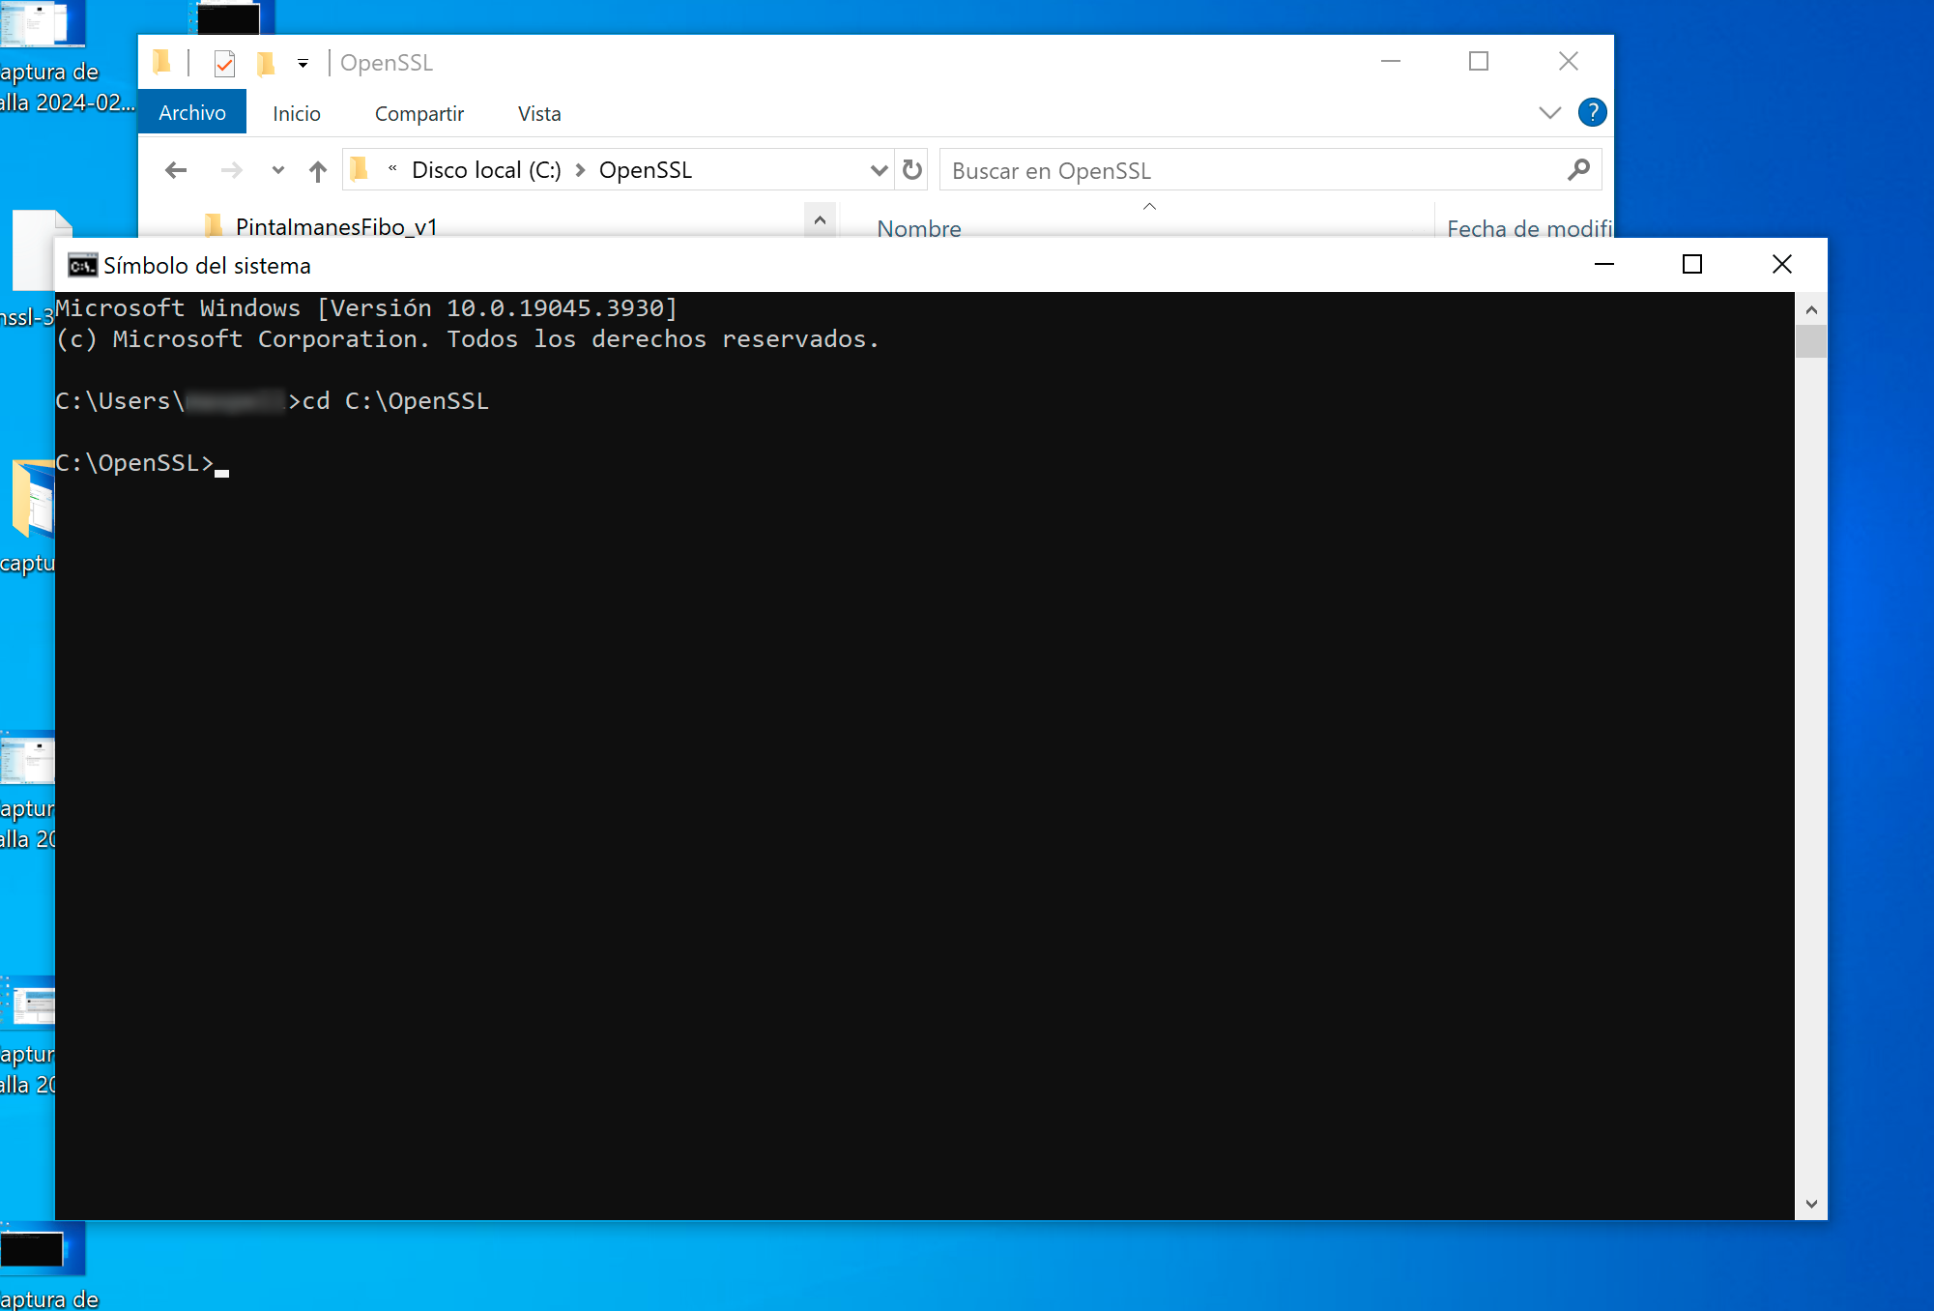Click the search magnifier icon
The width and height of the screenshot is (1934, 1311).
point(1578,170)
